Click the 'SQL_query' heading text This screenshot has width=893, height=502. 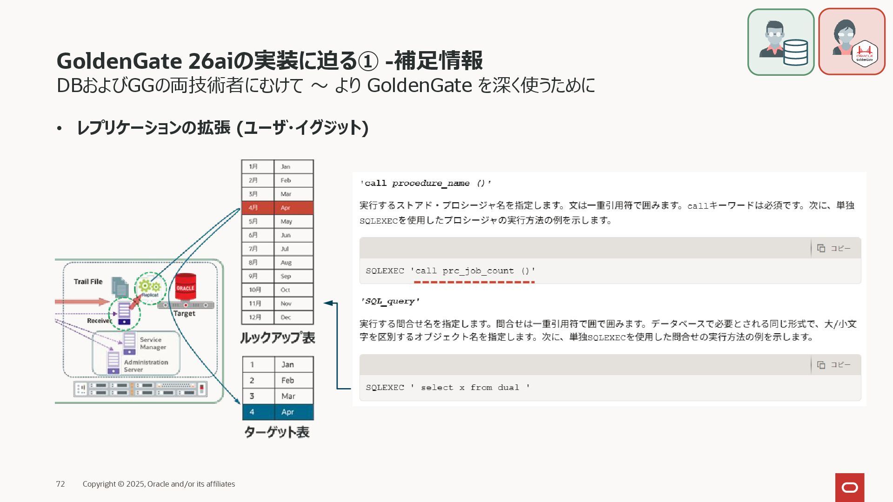390,301
